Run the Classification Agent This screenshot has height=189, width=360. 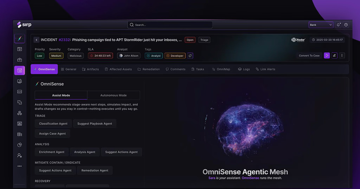[x=53, y=124]
